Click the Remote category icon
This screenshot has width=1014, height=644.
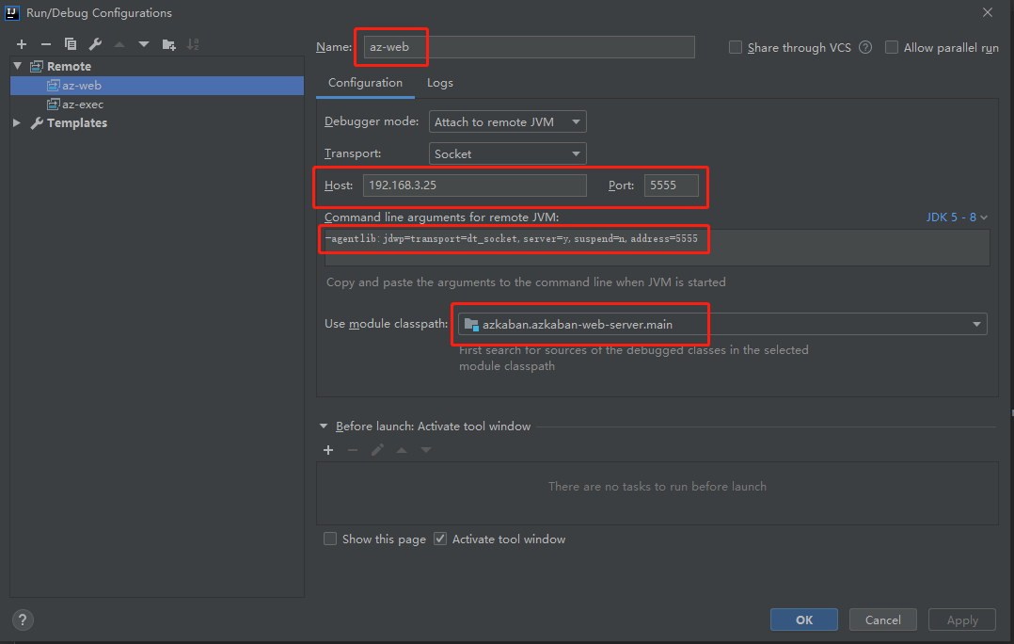[37, 66]
